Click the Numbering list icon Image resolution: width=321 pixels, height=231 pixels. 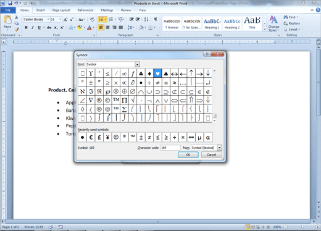coord(111,20)
